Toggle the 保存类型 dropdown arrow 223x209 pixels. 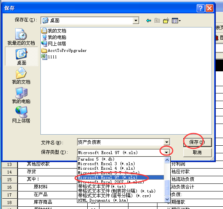click(167, 153)
